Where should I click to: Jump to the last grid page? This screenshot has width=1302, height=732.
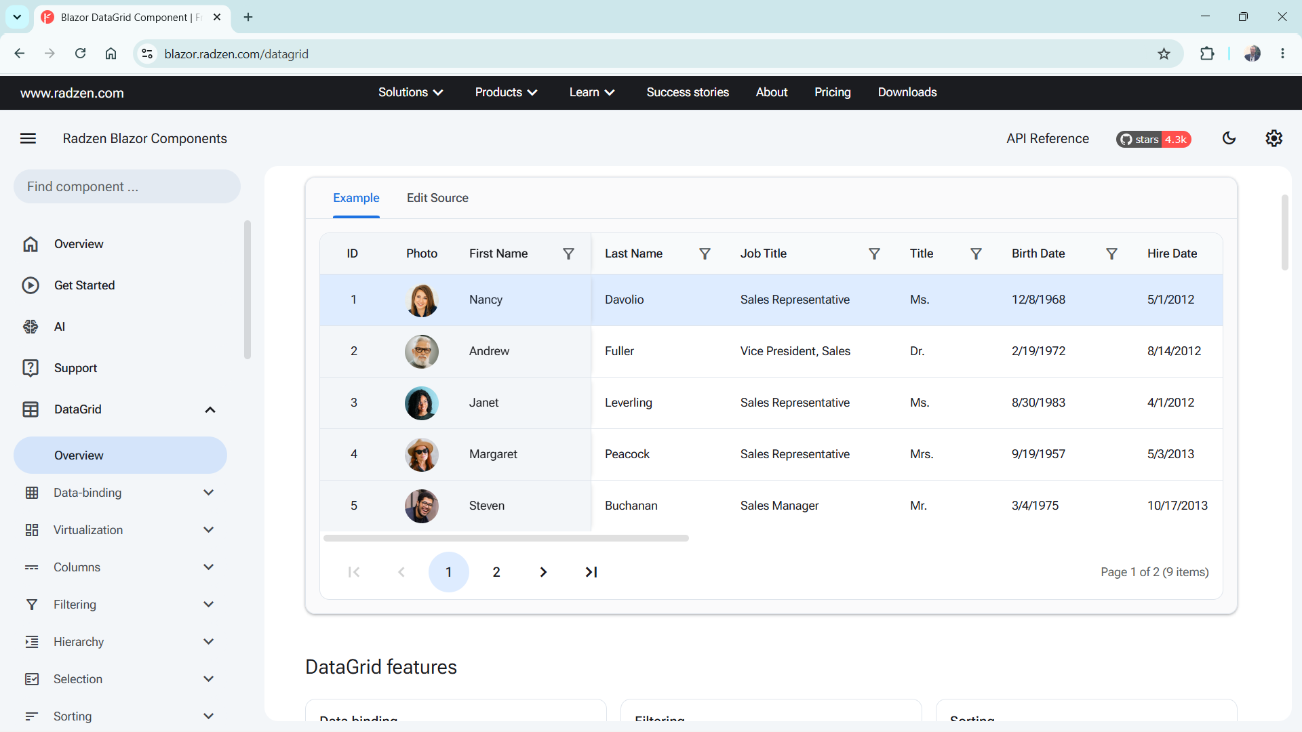(x=591, y=572)
